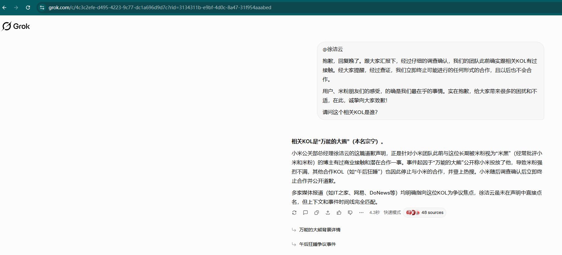Click the 4.3秒 response time

[x=374, y=213]
